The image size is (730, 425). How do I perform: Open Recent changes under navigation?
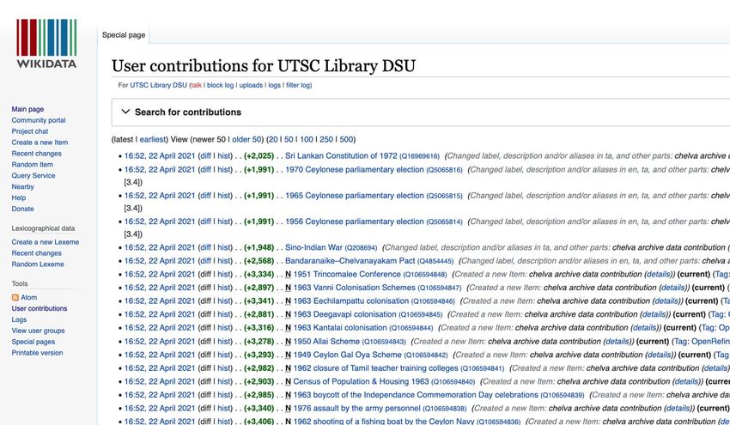[36, 154]
